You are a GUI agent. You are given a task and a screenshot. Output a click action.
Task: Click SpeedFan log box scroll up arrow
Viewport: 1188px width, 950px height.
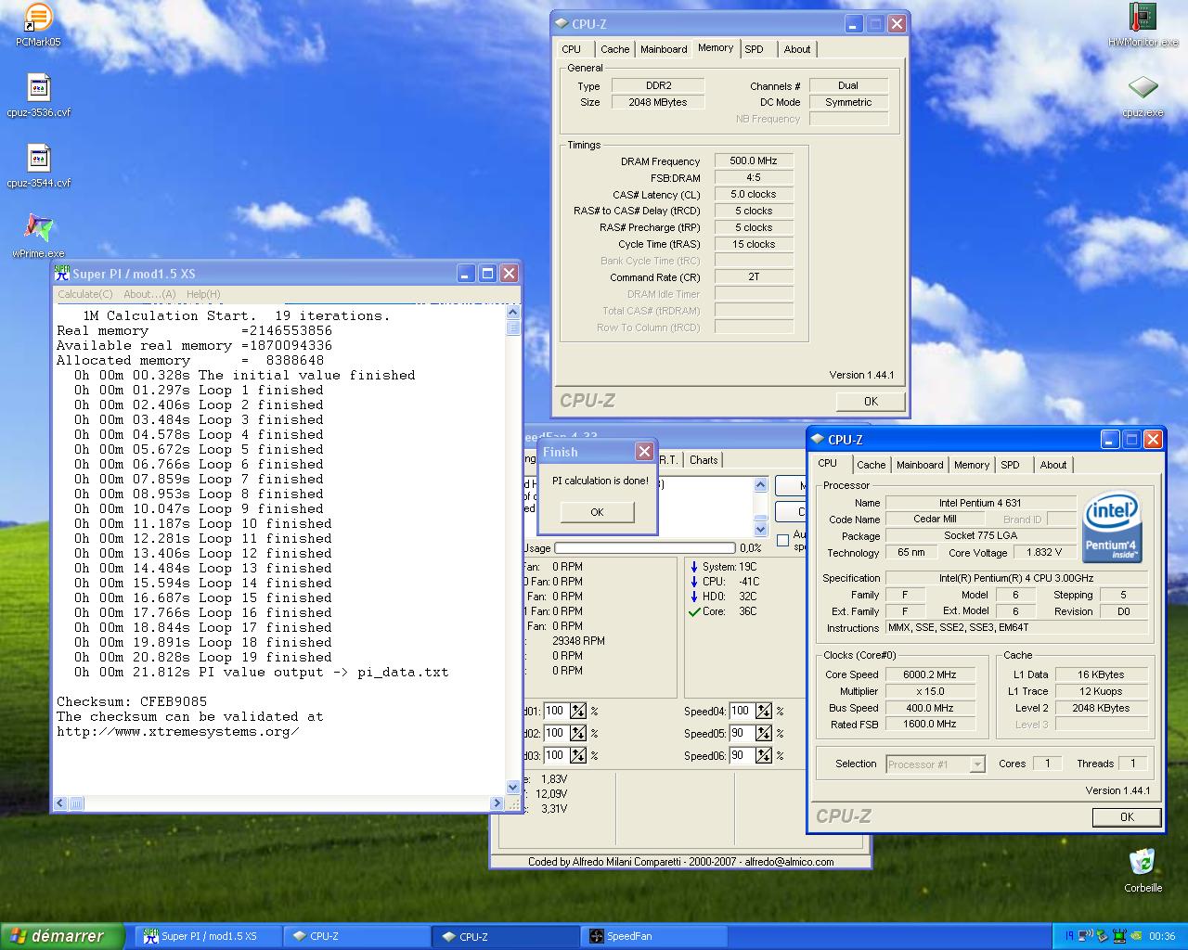761,485
